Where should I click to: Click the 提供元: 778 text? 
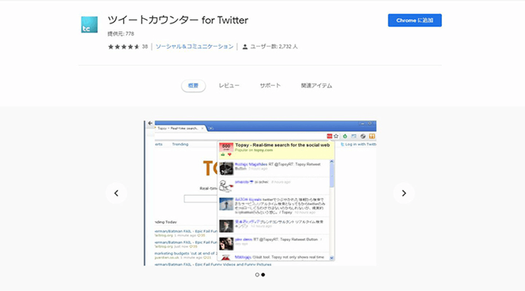tap(121, 34)
